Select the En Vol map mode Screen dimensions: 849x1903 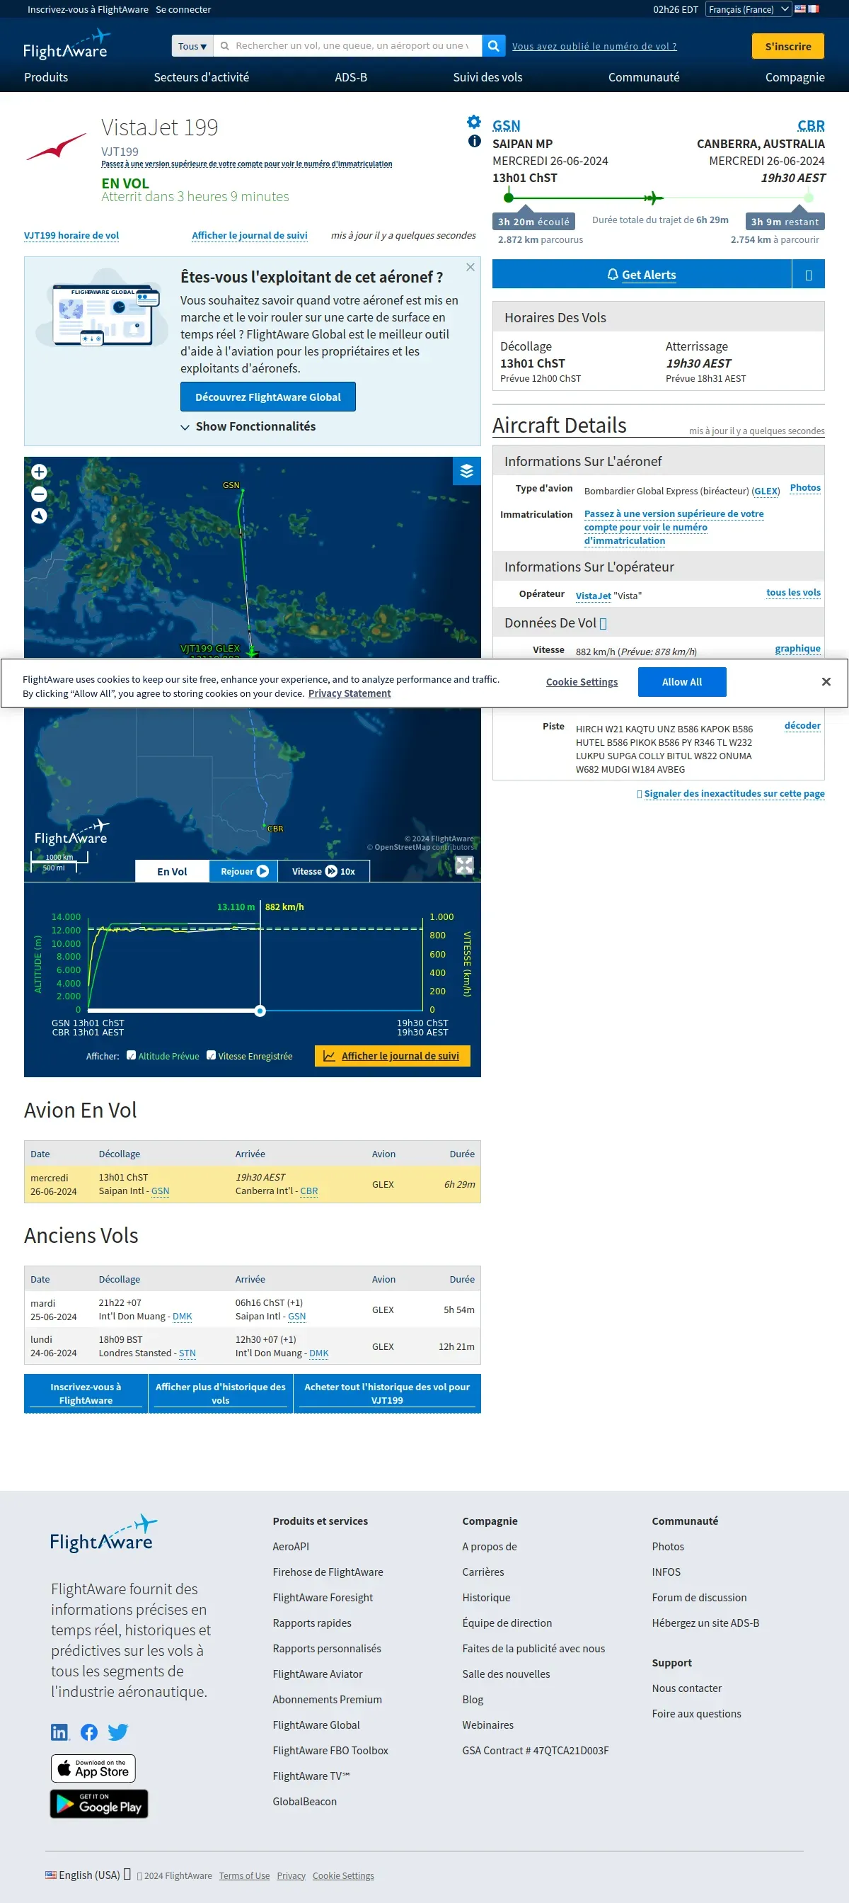172,872
